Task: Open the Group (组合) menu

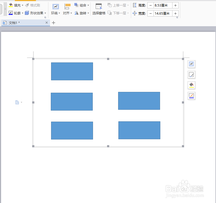Action: (82, 5)
